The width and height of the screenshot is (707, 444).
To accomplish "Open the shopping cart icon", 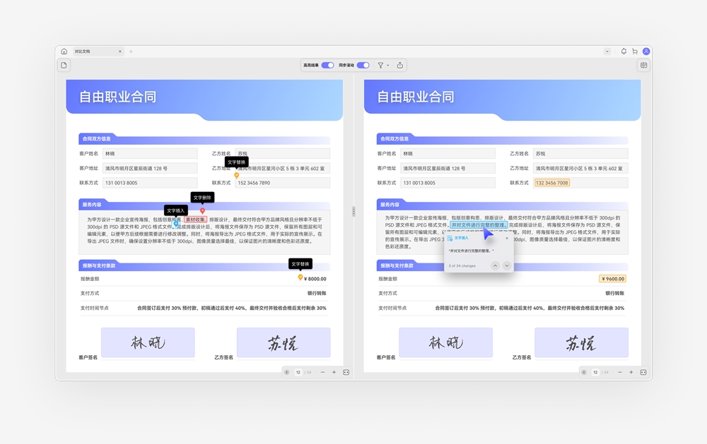I will 635,52.
